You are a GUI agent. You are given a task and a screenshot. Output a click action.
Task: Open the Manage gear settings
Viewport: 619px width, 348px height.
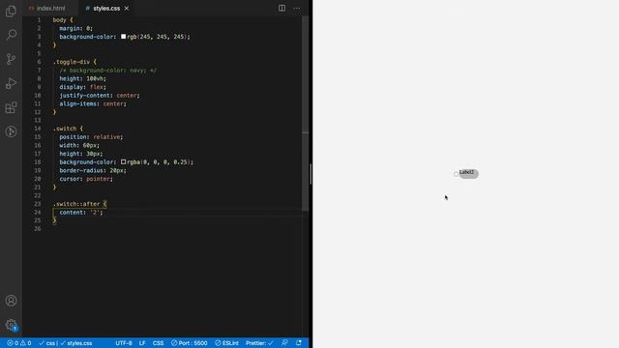click(x=11, y=325)
